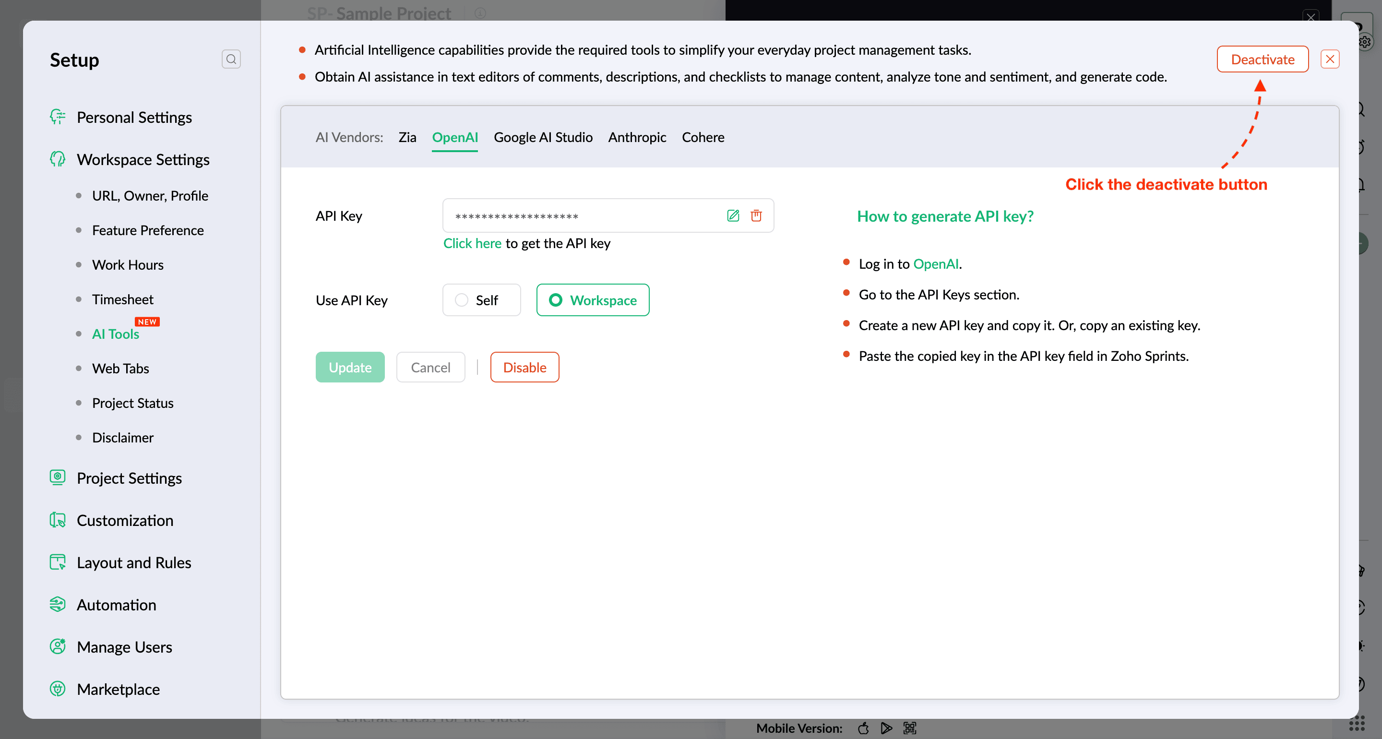Switch to the Cohere vendor tab
The image size is (1382, 739).
(x=703, y=137)
